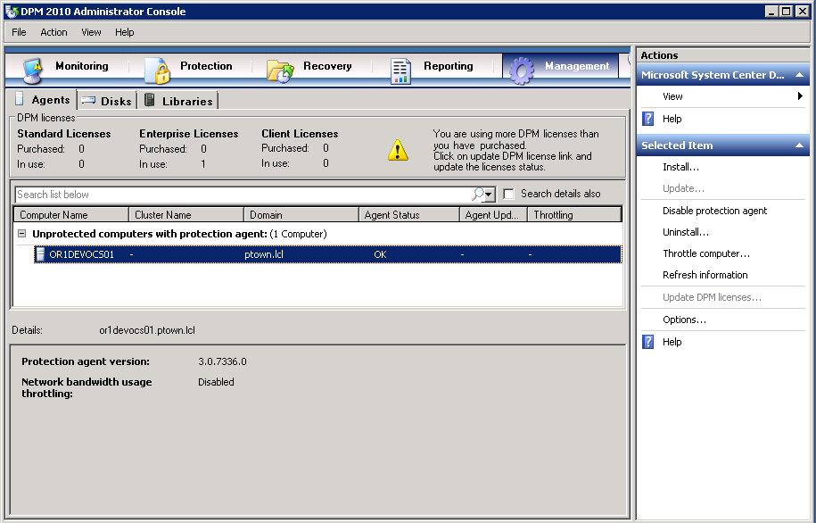This screenshot has width=816, height=523.
Task: Go to Protection section
Action: pyautogui.click(x=189, y=70)
